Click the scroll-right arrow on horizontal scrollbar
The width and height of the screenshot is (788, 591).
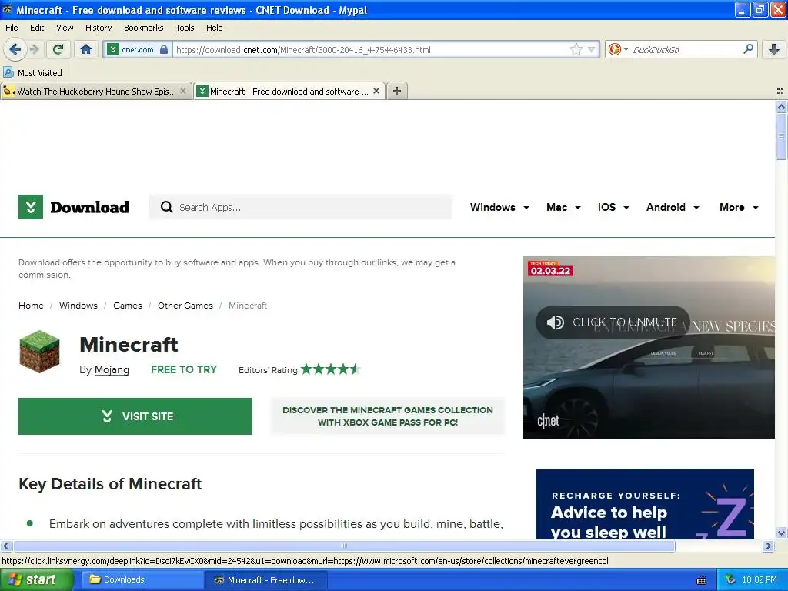[x=769, y=546]
